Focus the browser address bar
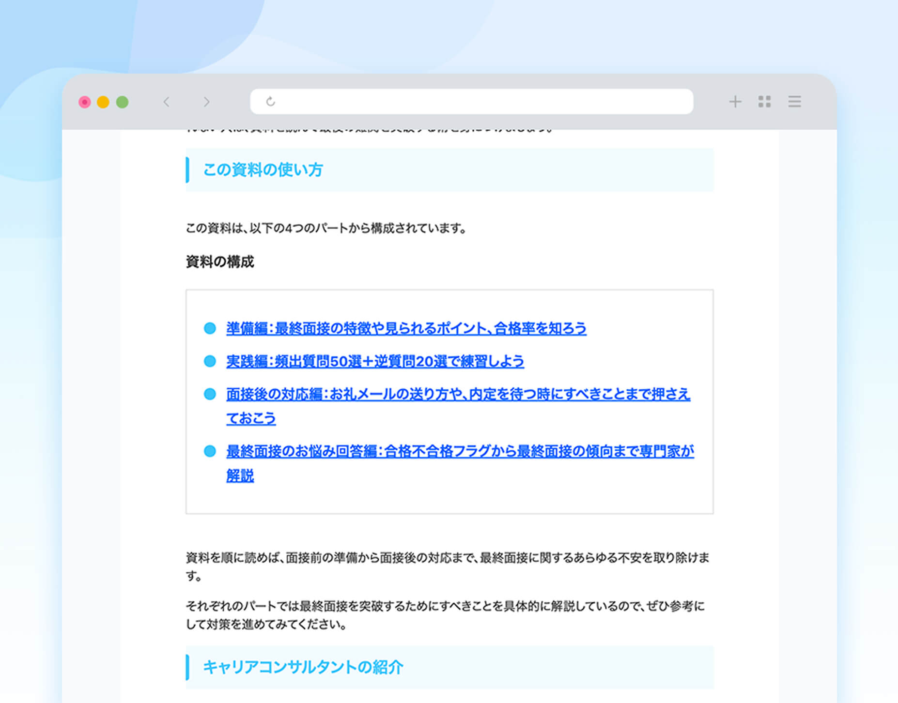The height and width of the screenshot is (703, 898). point(480,102)
